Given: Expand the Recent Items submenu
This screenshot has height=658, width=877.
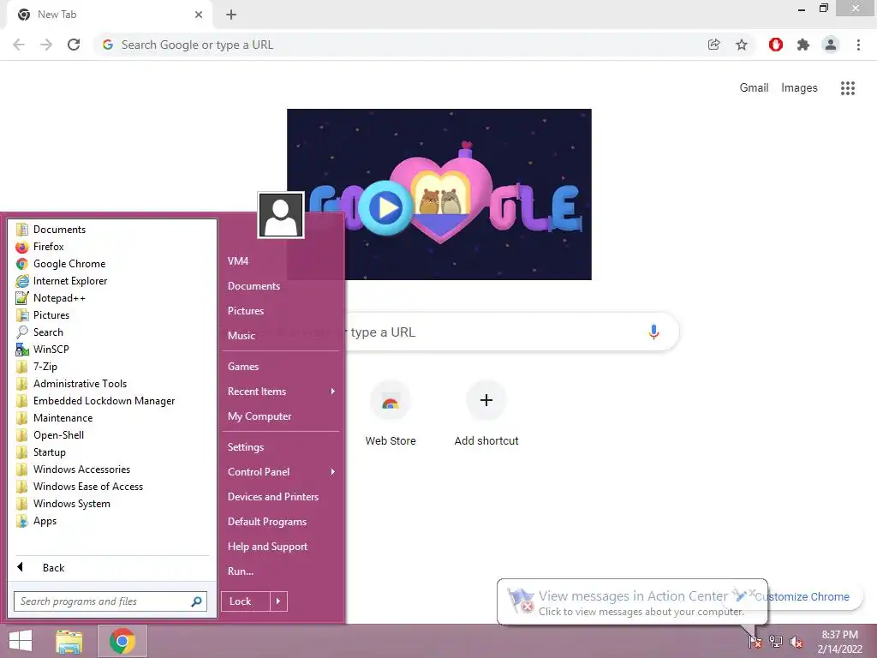Looking at the screenshot, I should 281,392.
